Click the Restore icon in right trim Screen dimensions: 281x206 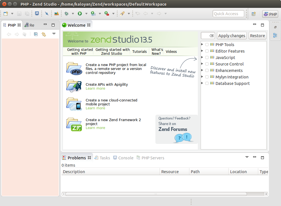pyautogui.click(x=275, y=28)
